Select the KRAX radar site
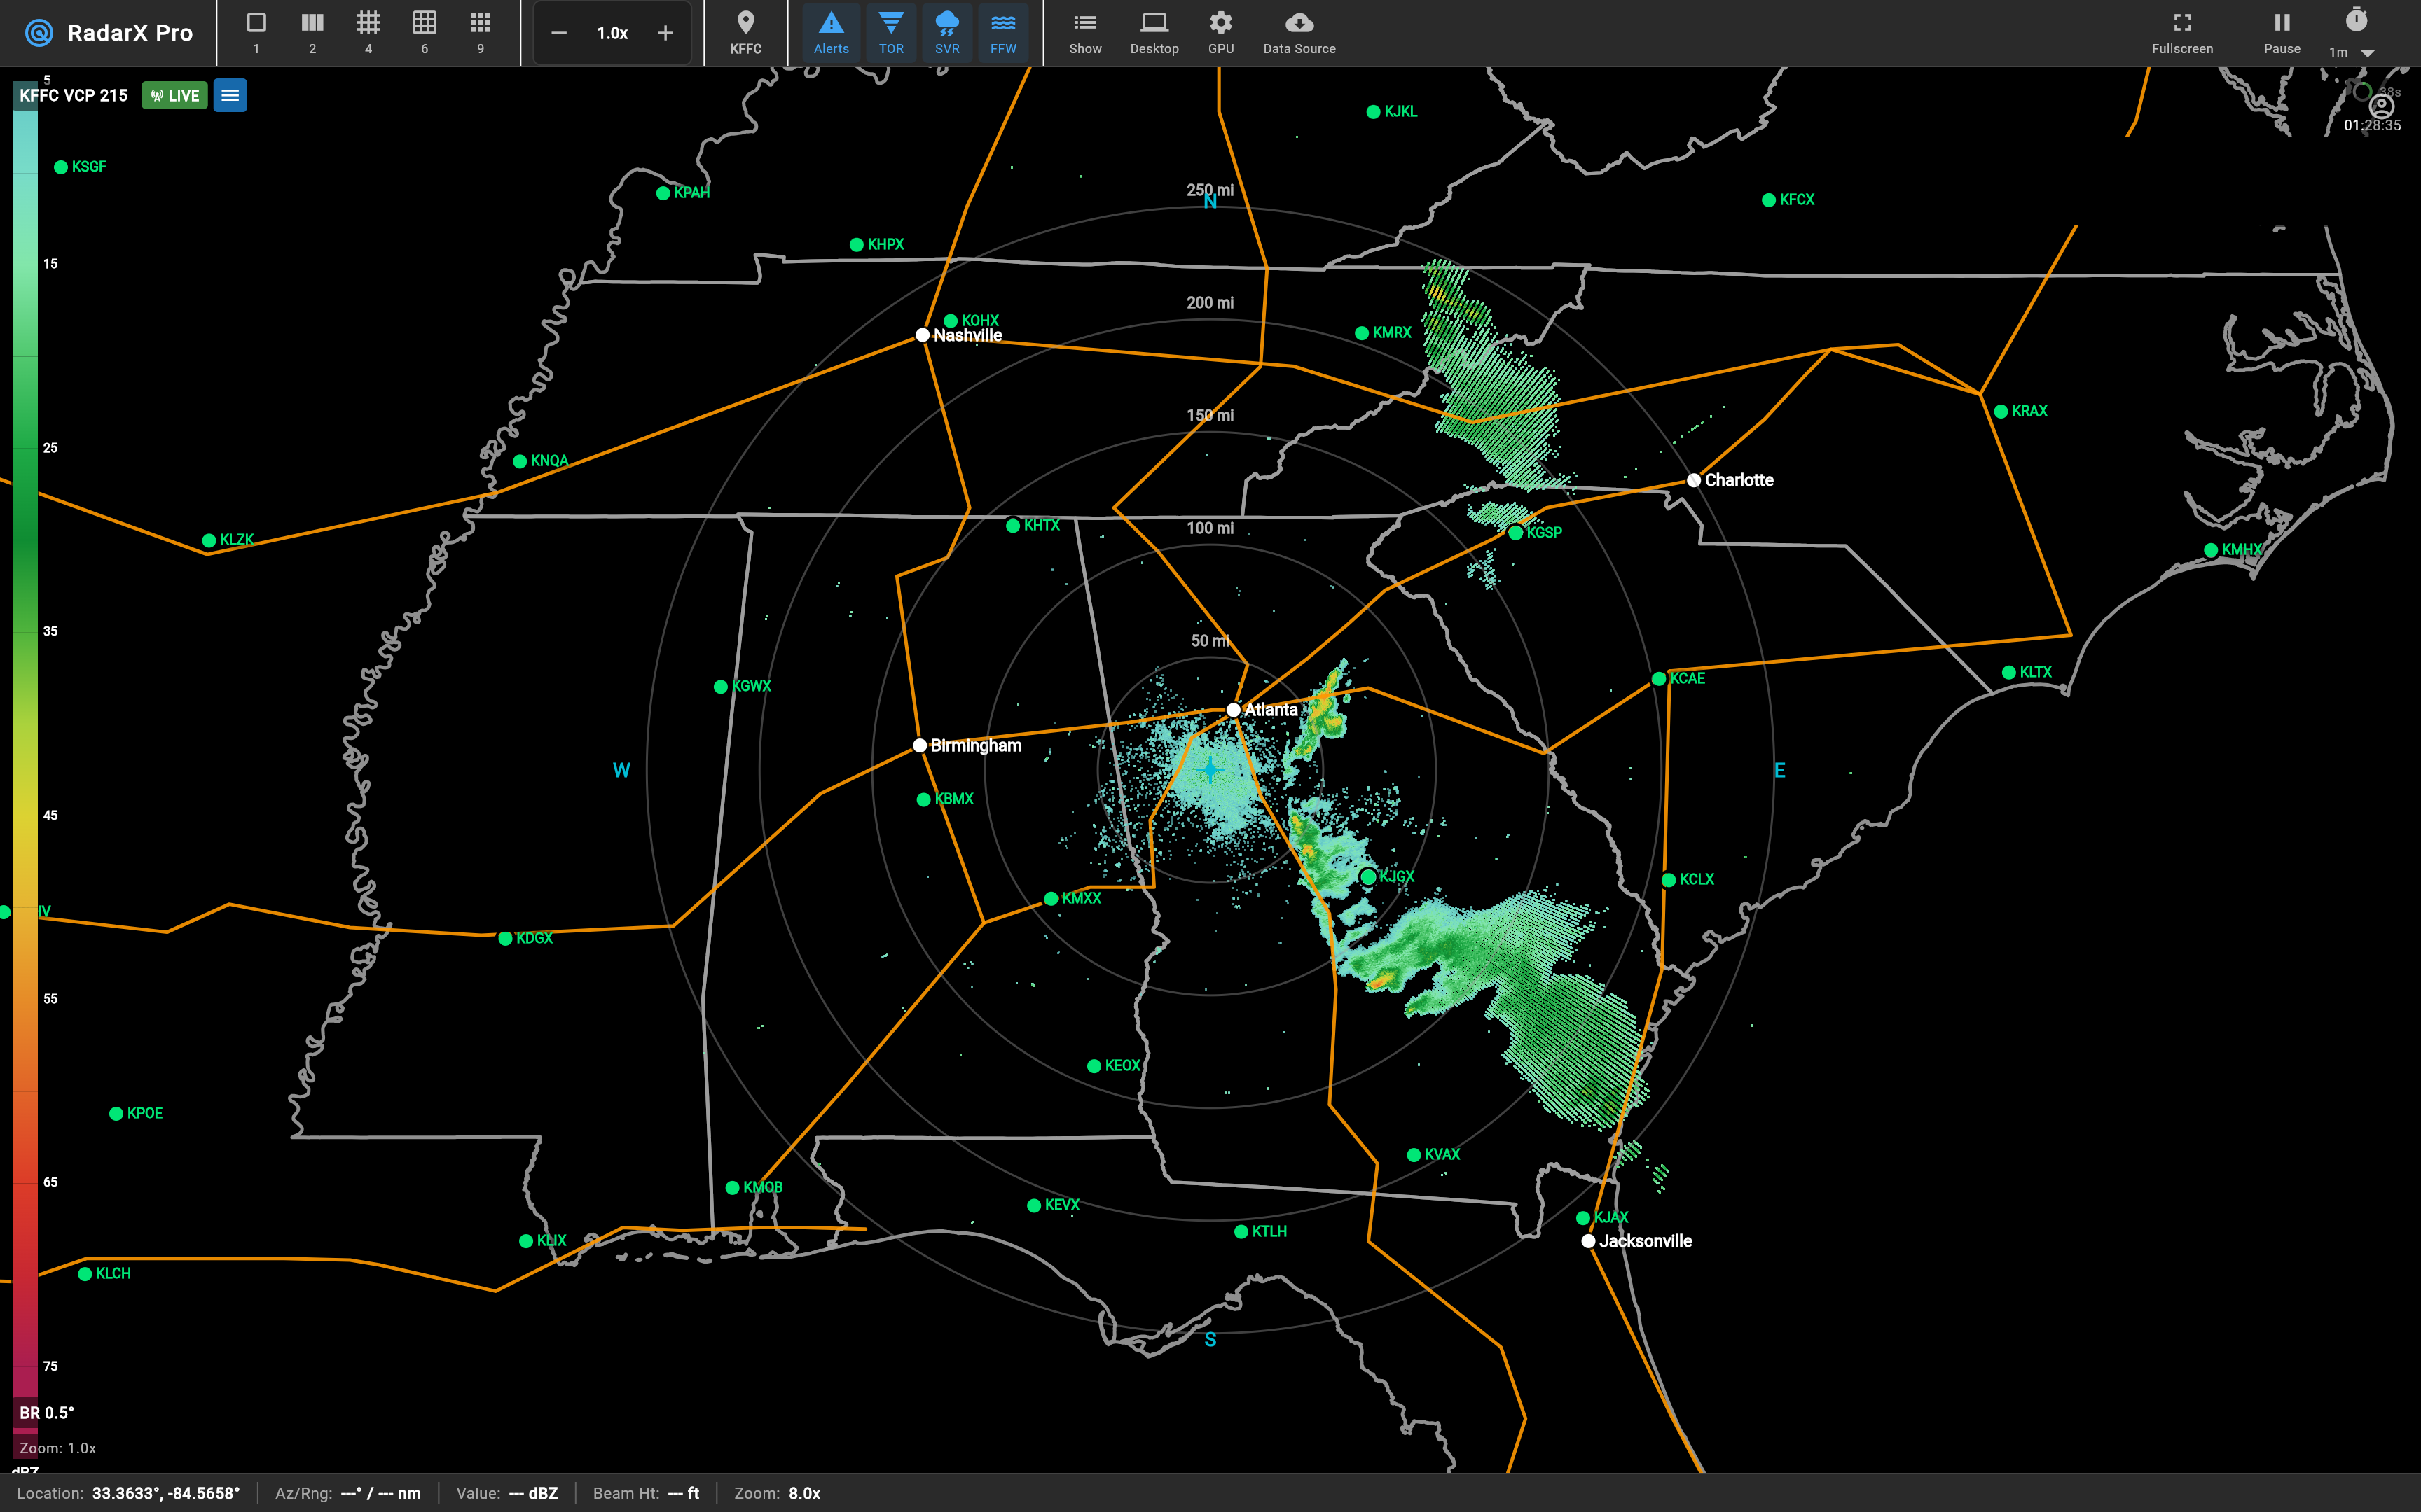2421x1512 pixels. [x=2001, y=411]
